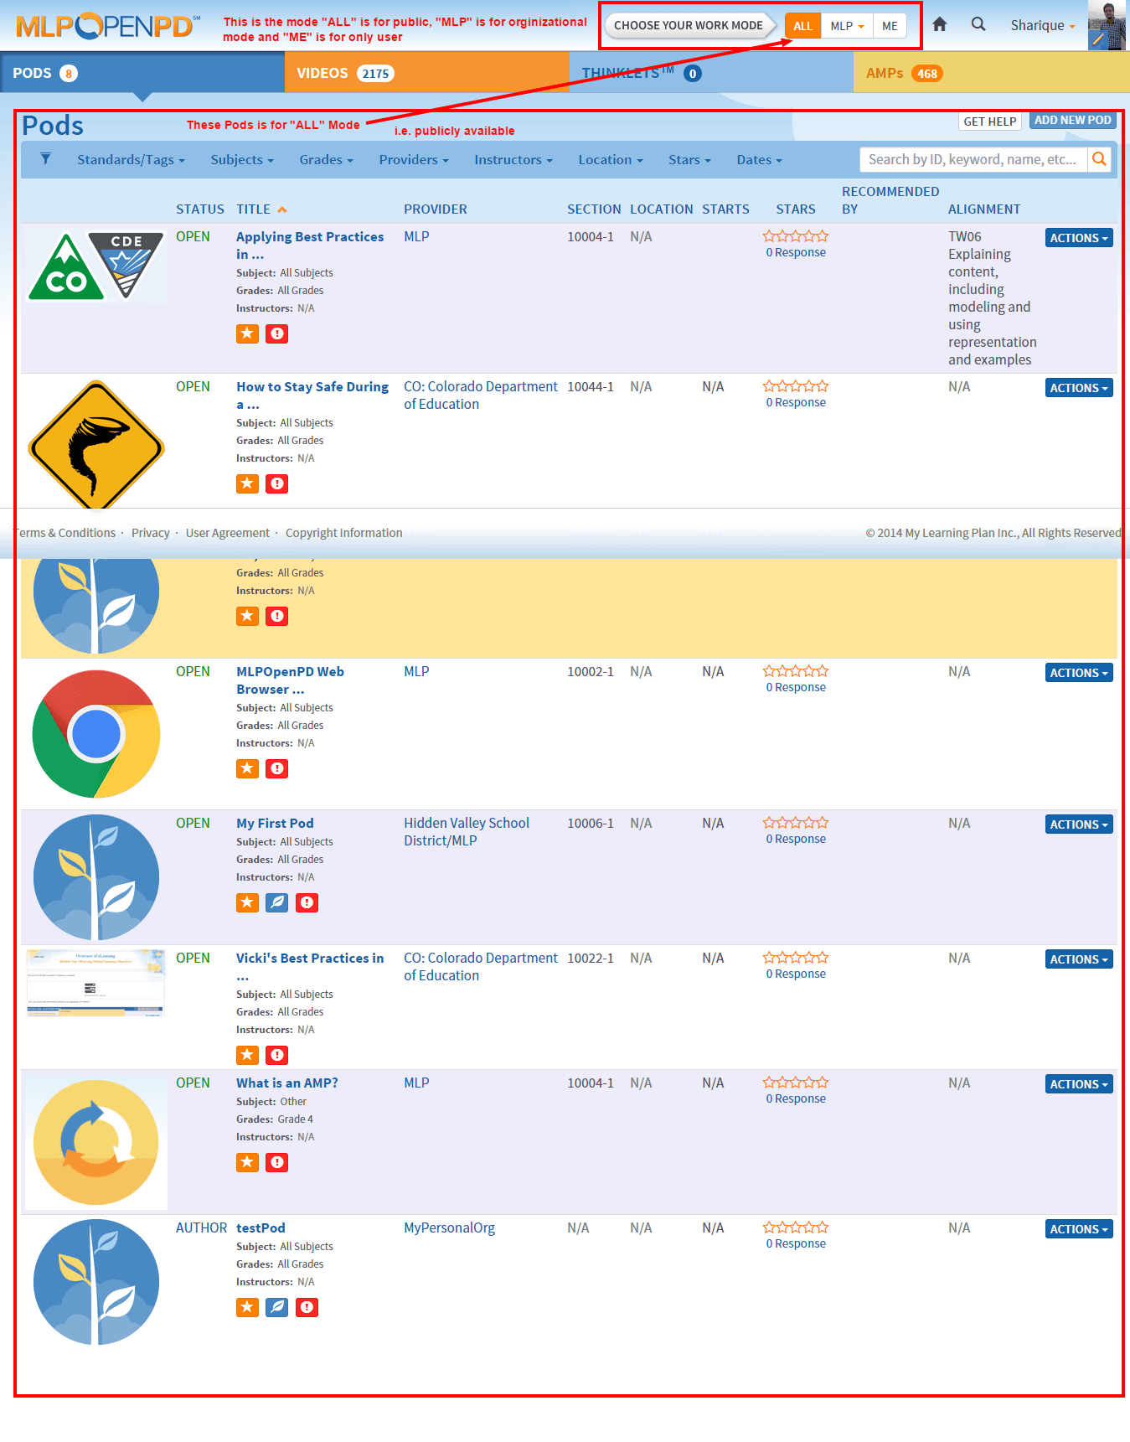Expand the Providers filter
Image resolution: width=1130 pixels, height=1442 pixels.
(414, 160)
